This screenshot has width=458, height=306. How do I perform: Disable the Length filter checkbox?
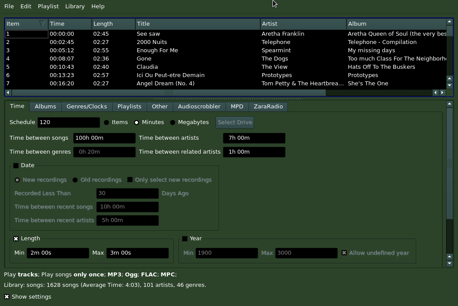point(16,239)
